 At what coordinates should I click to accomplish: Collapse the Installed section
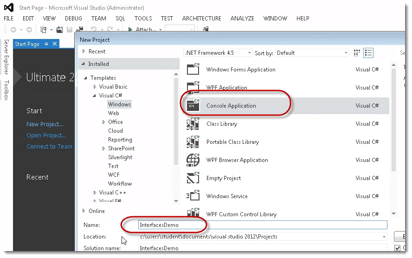tap(84, 64)
